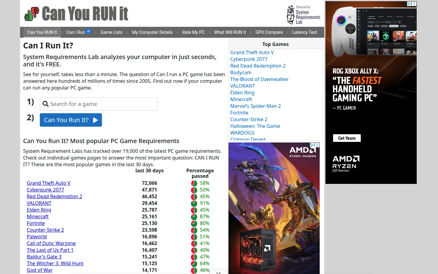Click the Can You Run It? blue button
Image resolution: width=438 pixels, height=274 pixels.
(x=71, y=120)
